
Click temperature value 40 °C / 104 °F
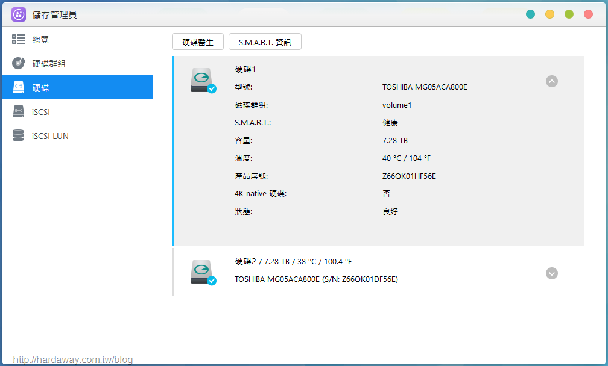tap(407, 158)
